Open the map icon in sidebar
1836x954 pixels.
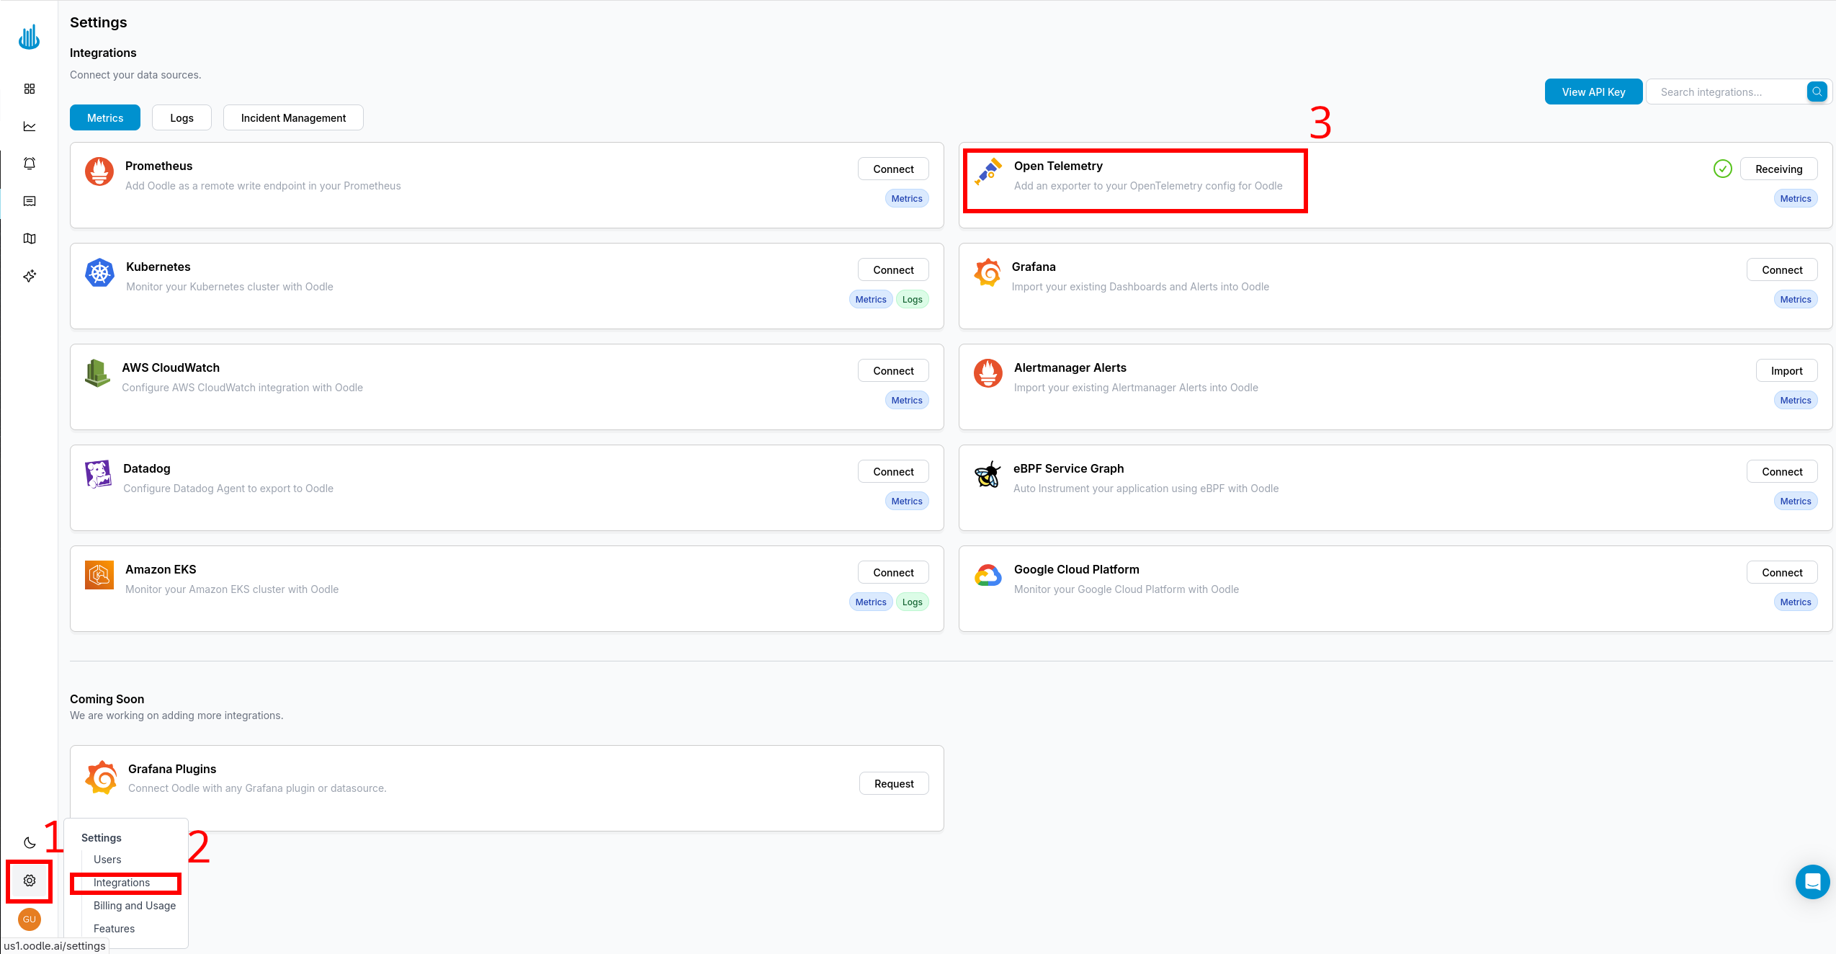pyautogui.click(x=30, y=239)
